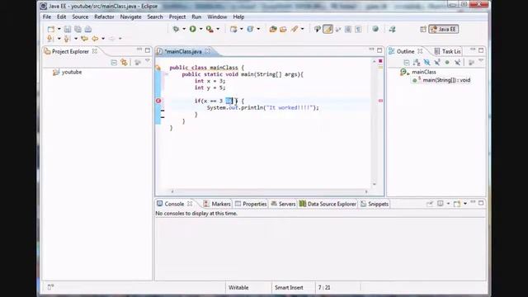
Task: Click the "It worked!!!!" string in code
Action: [290, 108]
